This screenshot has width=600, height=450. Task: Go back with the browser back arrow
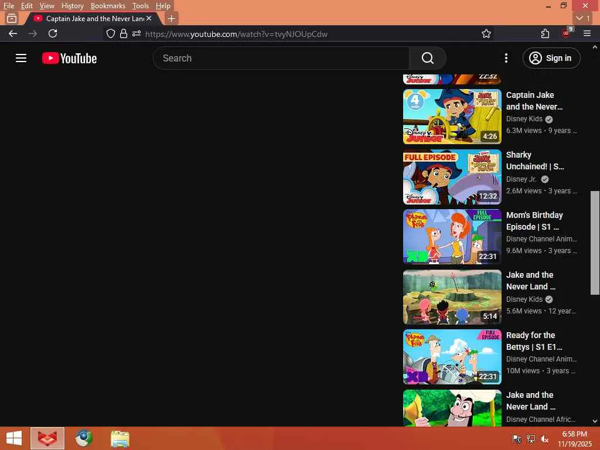13,33
